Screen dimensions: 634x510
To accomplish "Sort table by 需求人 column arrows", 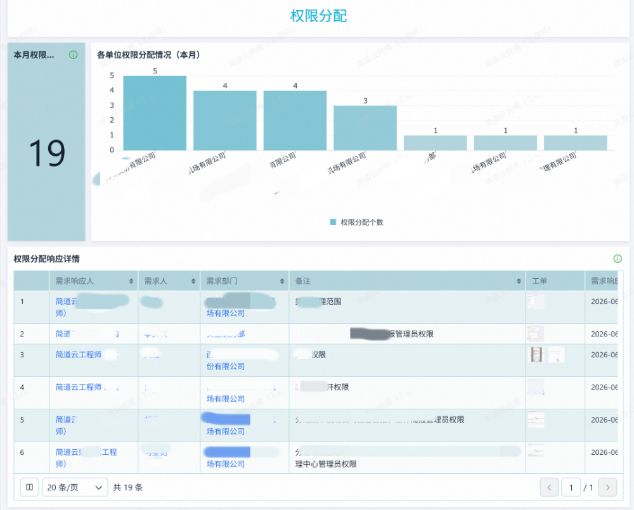I will (x=193, y=281).
